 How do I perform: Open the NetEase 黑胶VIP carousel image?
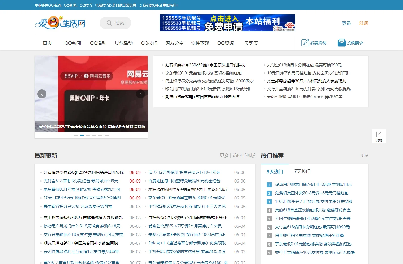(91, 94)
